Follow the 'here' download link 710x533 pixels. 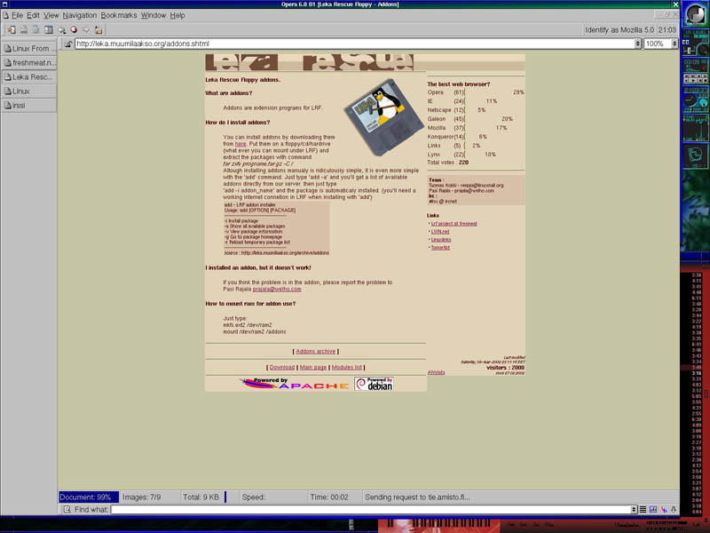click(x=241, y=144)
